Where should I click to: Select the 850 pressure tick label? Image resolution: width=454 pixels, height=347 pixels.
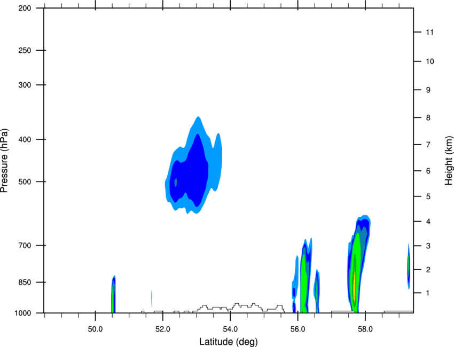pyautogui.click(x=25, y=282)
